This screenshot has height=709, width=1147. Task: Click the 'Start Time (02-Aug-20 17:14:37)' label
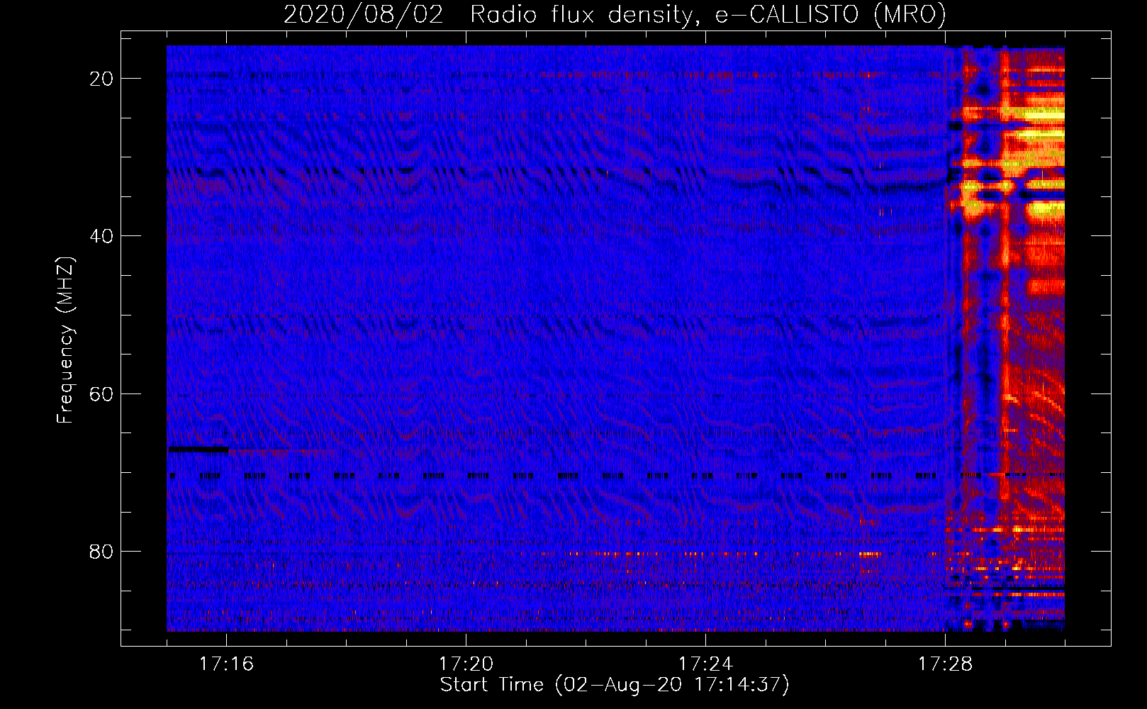615,685
